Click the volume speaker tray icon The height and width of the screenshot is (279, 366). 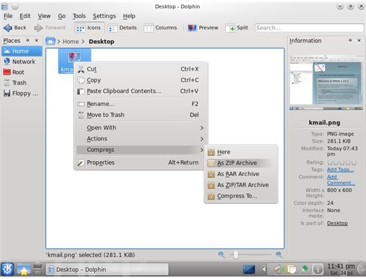(x=278, y=270)
